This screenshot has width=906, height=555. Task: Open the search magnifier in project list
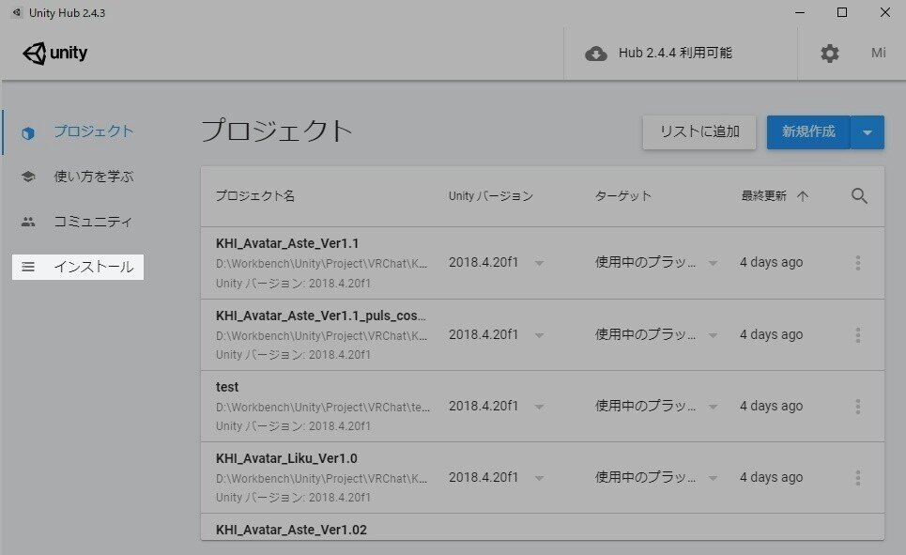pyautogui.click(x=858, y=196)
